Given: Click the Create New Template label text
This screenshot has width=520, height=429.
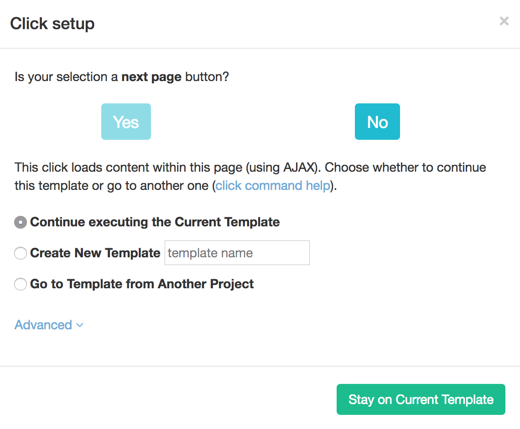Looking at the screenshot, I should (x=95, y=253).
